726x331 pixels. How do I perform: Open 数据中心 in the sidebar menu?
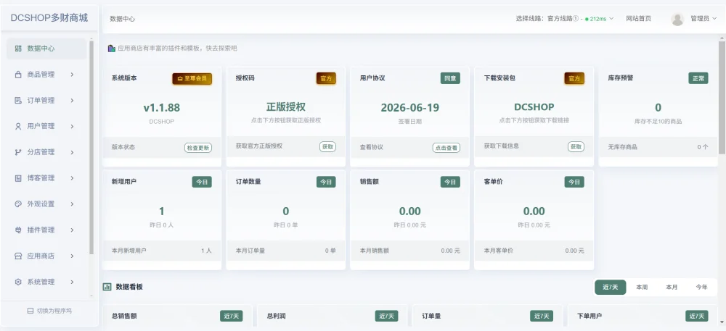[x=46, y=49]
